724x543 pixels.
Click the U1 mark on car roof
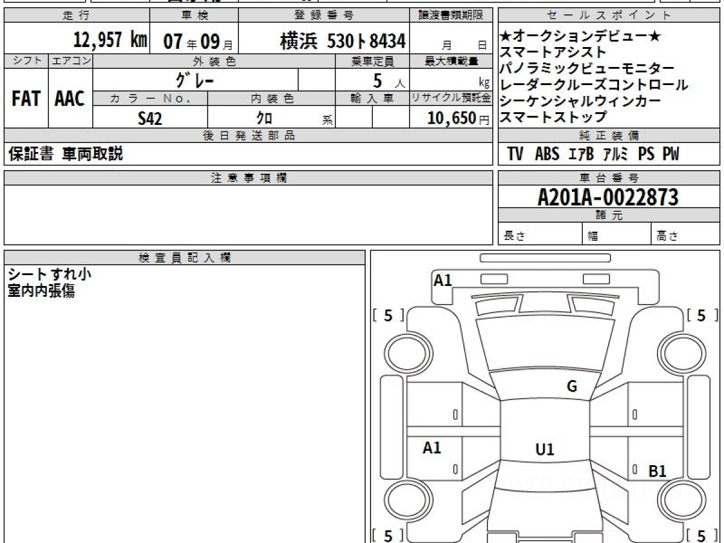coord(545,449)
